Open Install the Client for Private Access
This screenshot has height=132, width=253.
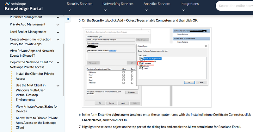coord(35,76)
